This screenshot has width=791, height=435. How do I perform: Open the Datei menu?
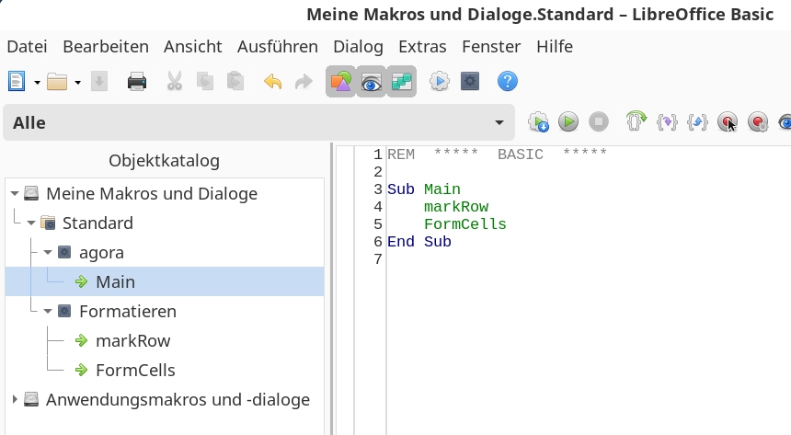[28, 46]
